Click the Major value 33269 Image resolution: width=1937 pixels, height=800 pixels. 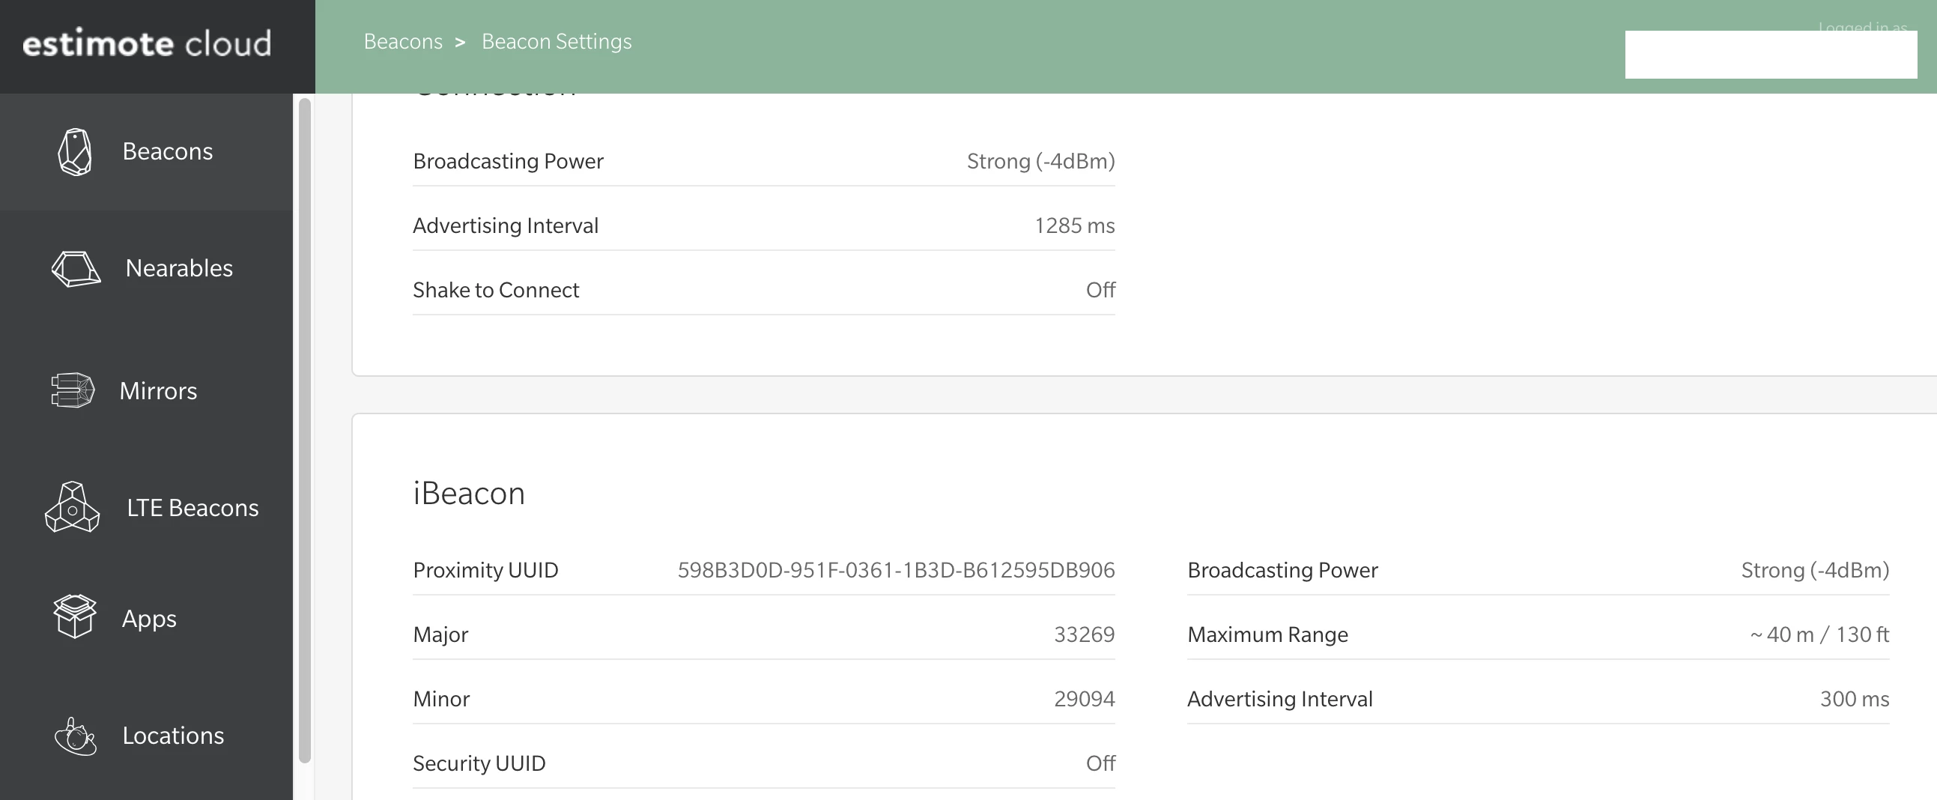click(1085, 634)
